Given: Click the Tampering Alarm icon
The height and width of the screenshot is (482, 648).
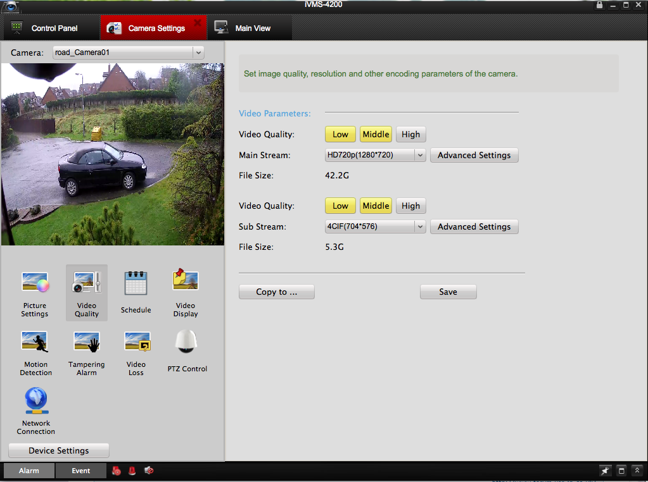Looking at the screenshot, I should coord(87,342).
